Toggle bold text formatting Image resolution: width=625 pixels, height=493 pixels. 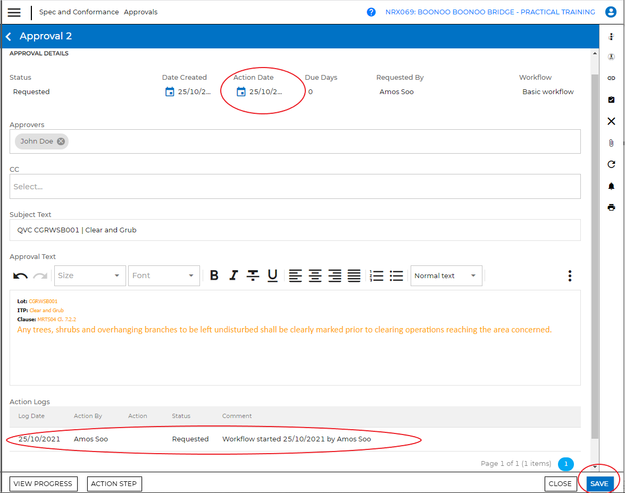click(214, 275)
